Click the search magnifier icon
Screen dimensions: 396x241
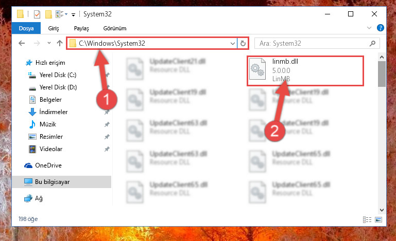pyautogui.click(x=372, y=43)
